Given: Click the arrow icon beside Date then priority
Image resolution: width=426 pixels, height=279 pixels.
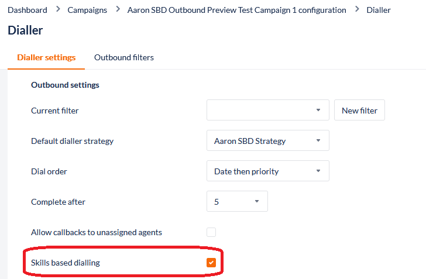Looking at the screenshot, I should [318, 171].
